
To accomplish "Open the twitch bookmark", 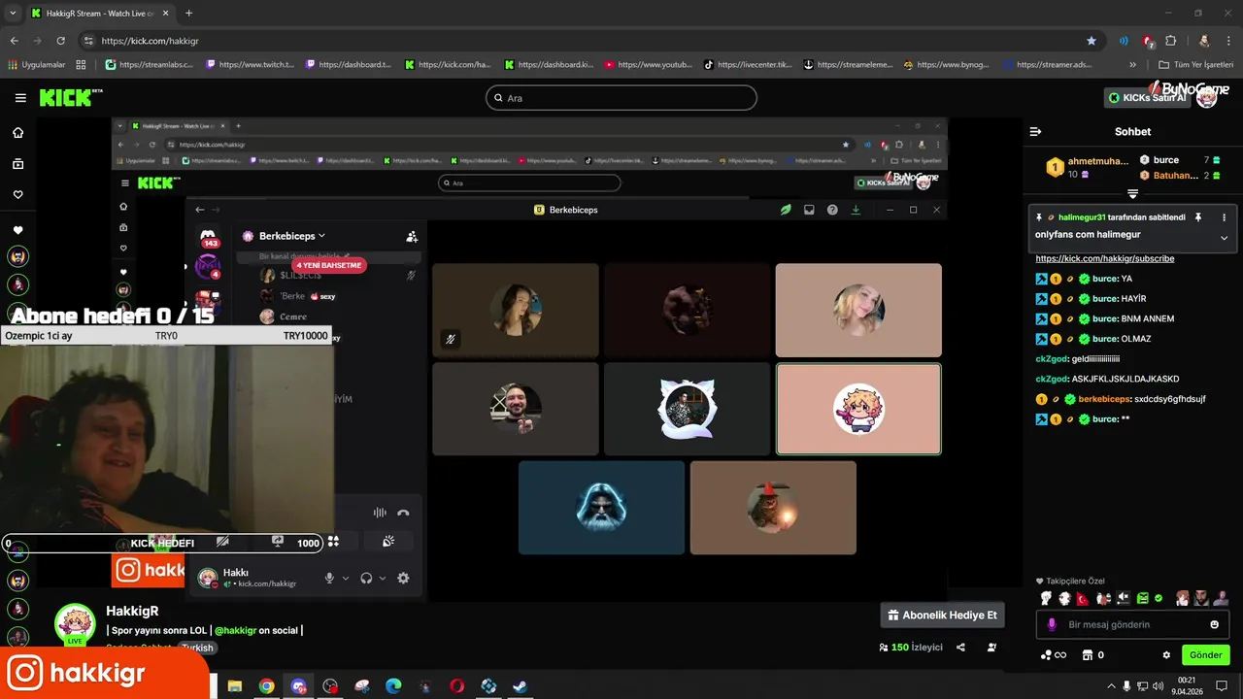I will point(250,65).
